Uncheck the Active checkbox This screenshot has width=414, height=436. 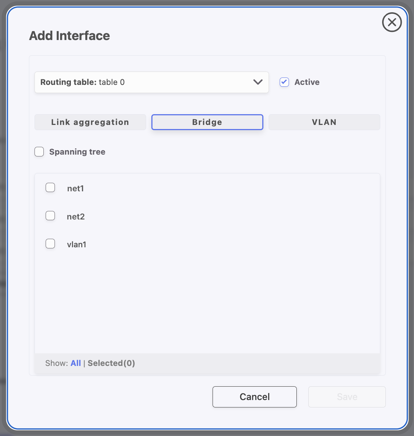285,82
